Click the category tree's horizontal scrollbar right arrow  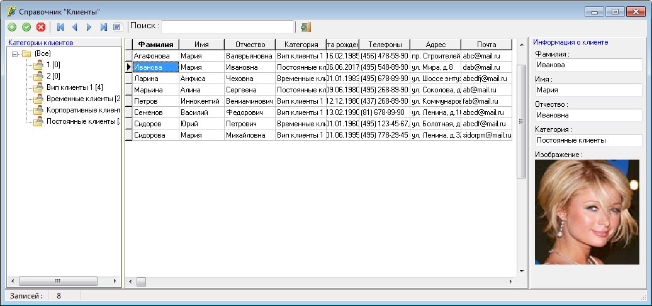[x=115, y=281]
